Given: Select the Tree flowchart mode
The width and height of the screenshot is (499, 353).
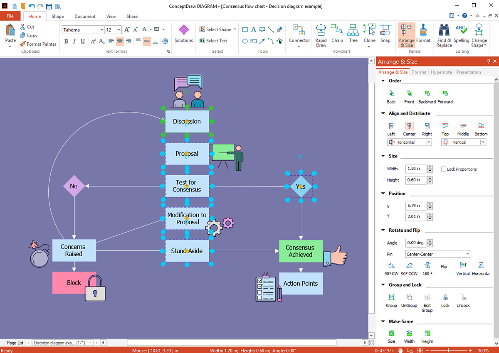Looking at the screenshot, I should point(353,34).
